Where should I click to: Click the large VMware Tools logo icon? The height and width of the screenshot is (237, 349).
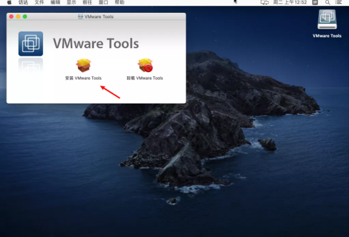coord(30,44)
